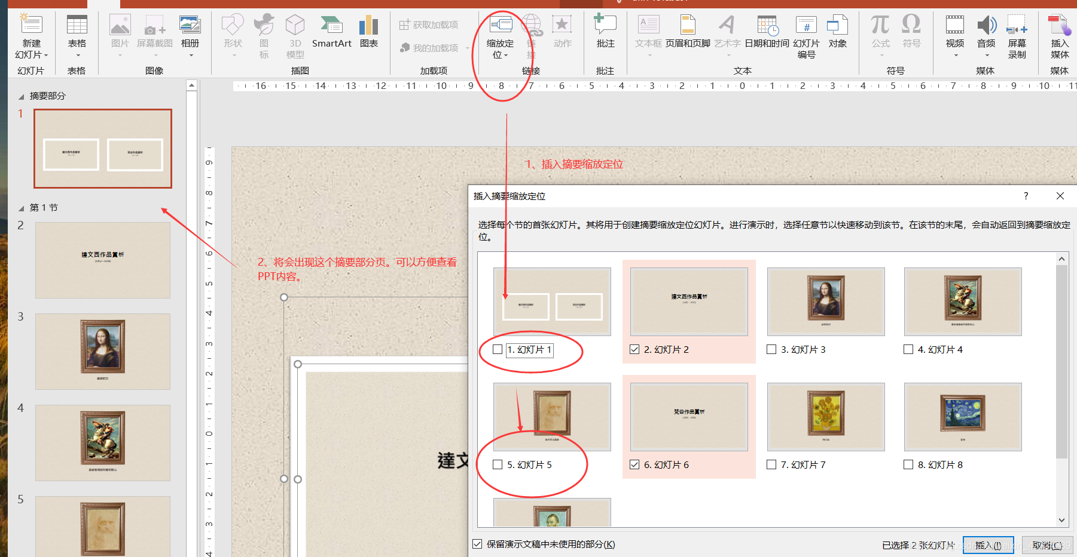This screenshot has height=557, width=1077.
Task: Uncheck the box for 幻灯片 2
Action: (634, 349)
